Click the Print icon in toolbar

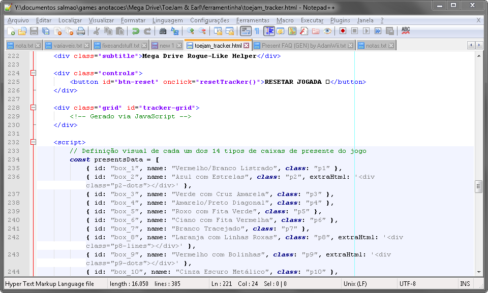tap(81, 31)
